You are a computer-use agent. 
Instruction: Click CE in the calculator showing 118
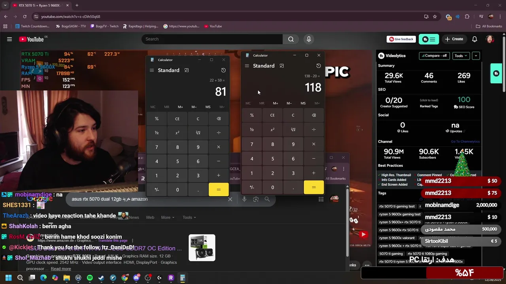point(272,115)
